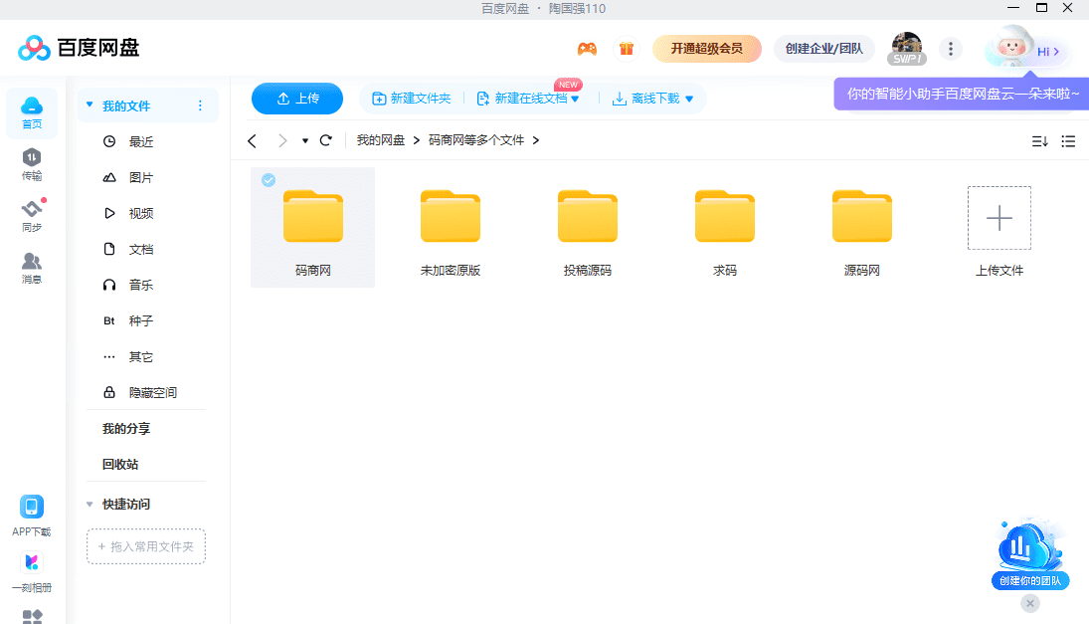1089x624 pixels.
Task: Open the 消息 messages sidebar icon
Action: 32,268
